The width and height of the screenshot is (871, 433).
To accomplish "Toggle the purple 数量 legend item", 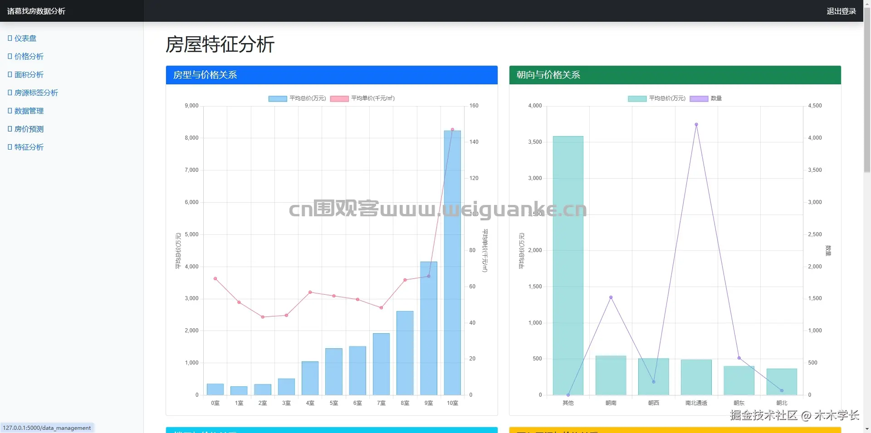I will [x=706, y=98].
